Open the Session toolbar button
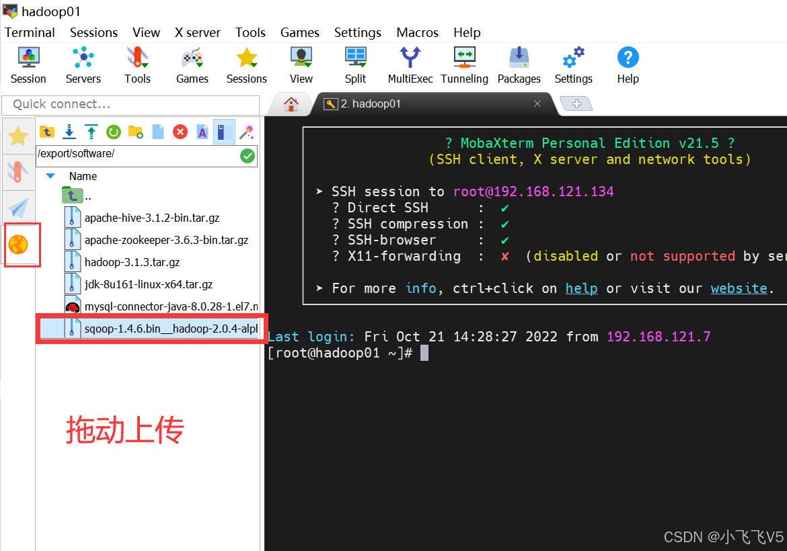The width and height of the screenshot is (787, 551). click(x=28, y=66)
